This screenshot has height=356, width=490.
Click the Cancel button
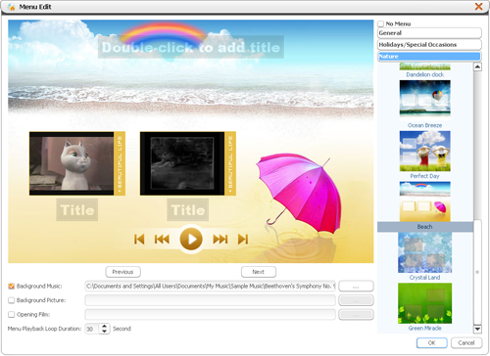466,343
